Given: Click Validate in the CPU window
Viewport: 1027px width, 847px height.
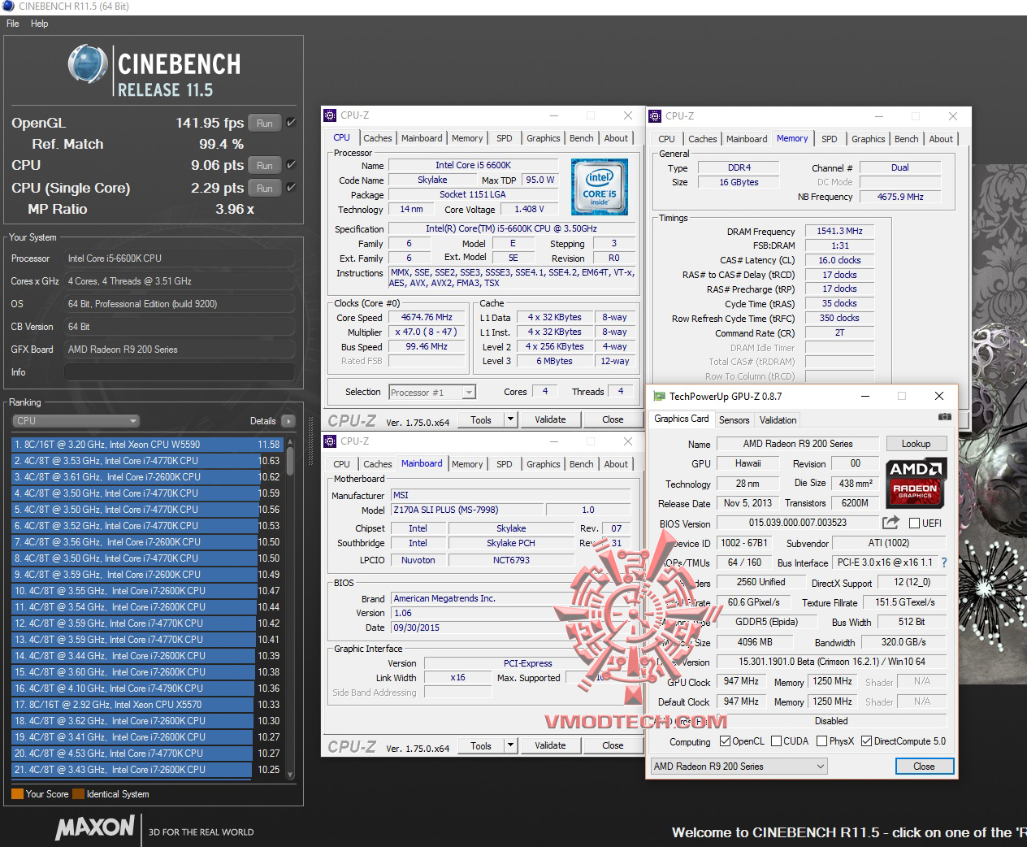Looking at the screenshot, I should (x=550, y=419).
